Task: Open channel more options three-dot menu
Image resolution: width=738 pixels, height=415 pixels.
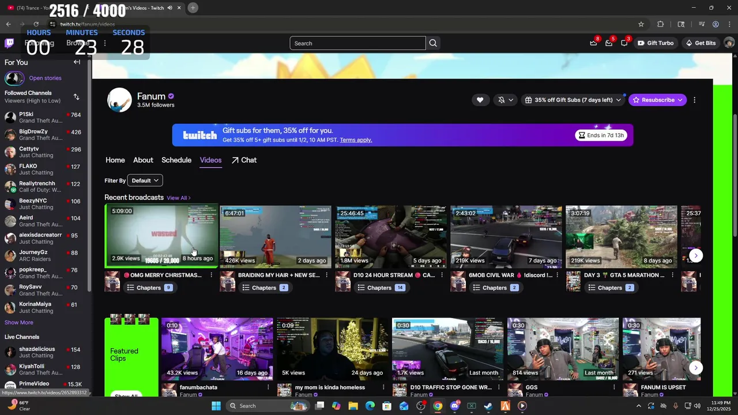Action: [x=694, y=100]
